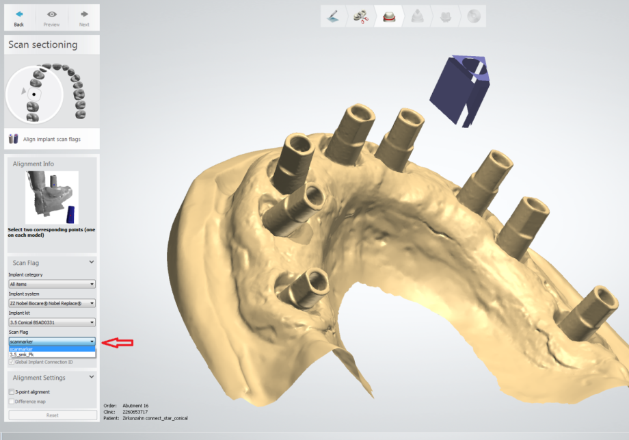Click the Back arrow button
Image resolution: width=629 pixels, height=440 pixels.
(x=18, y=17)
